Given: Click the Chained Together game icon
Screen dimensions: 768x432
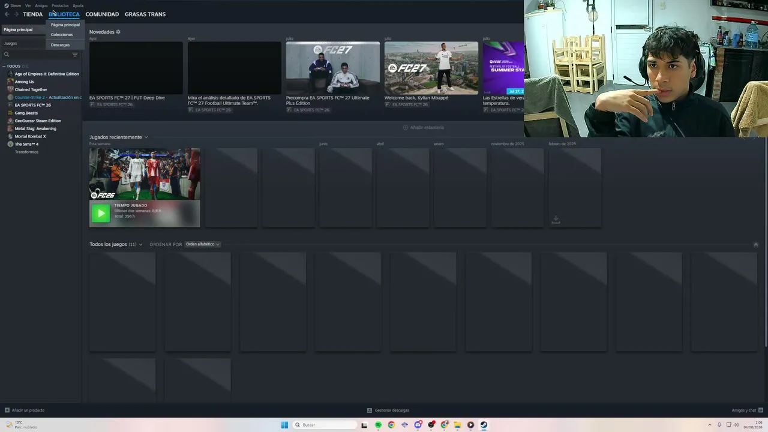Looking at the screenshot, I should tap(10, 89).
